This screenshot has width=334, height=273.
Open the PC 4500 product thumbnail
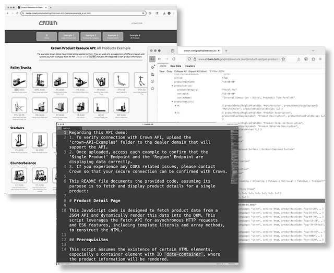(60, 80)
